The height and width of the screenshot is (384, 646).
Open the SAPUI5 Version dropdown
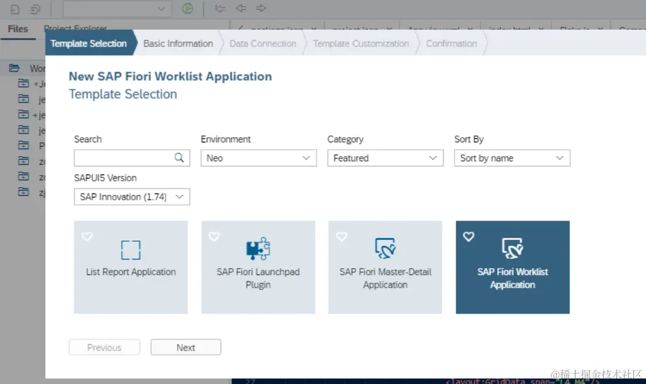132,197
